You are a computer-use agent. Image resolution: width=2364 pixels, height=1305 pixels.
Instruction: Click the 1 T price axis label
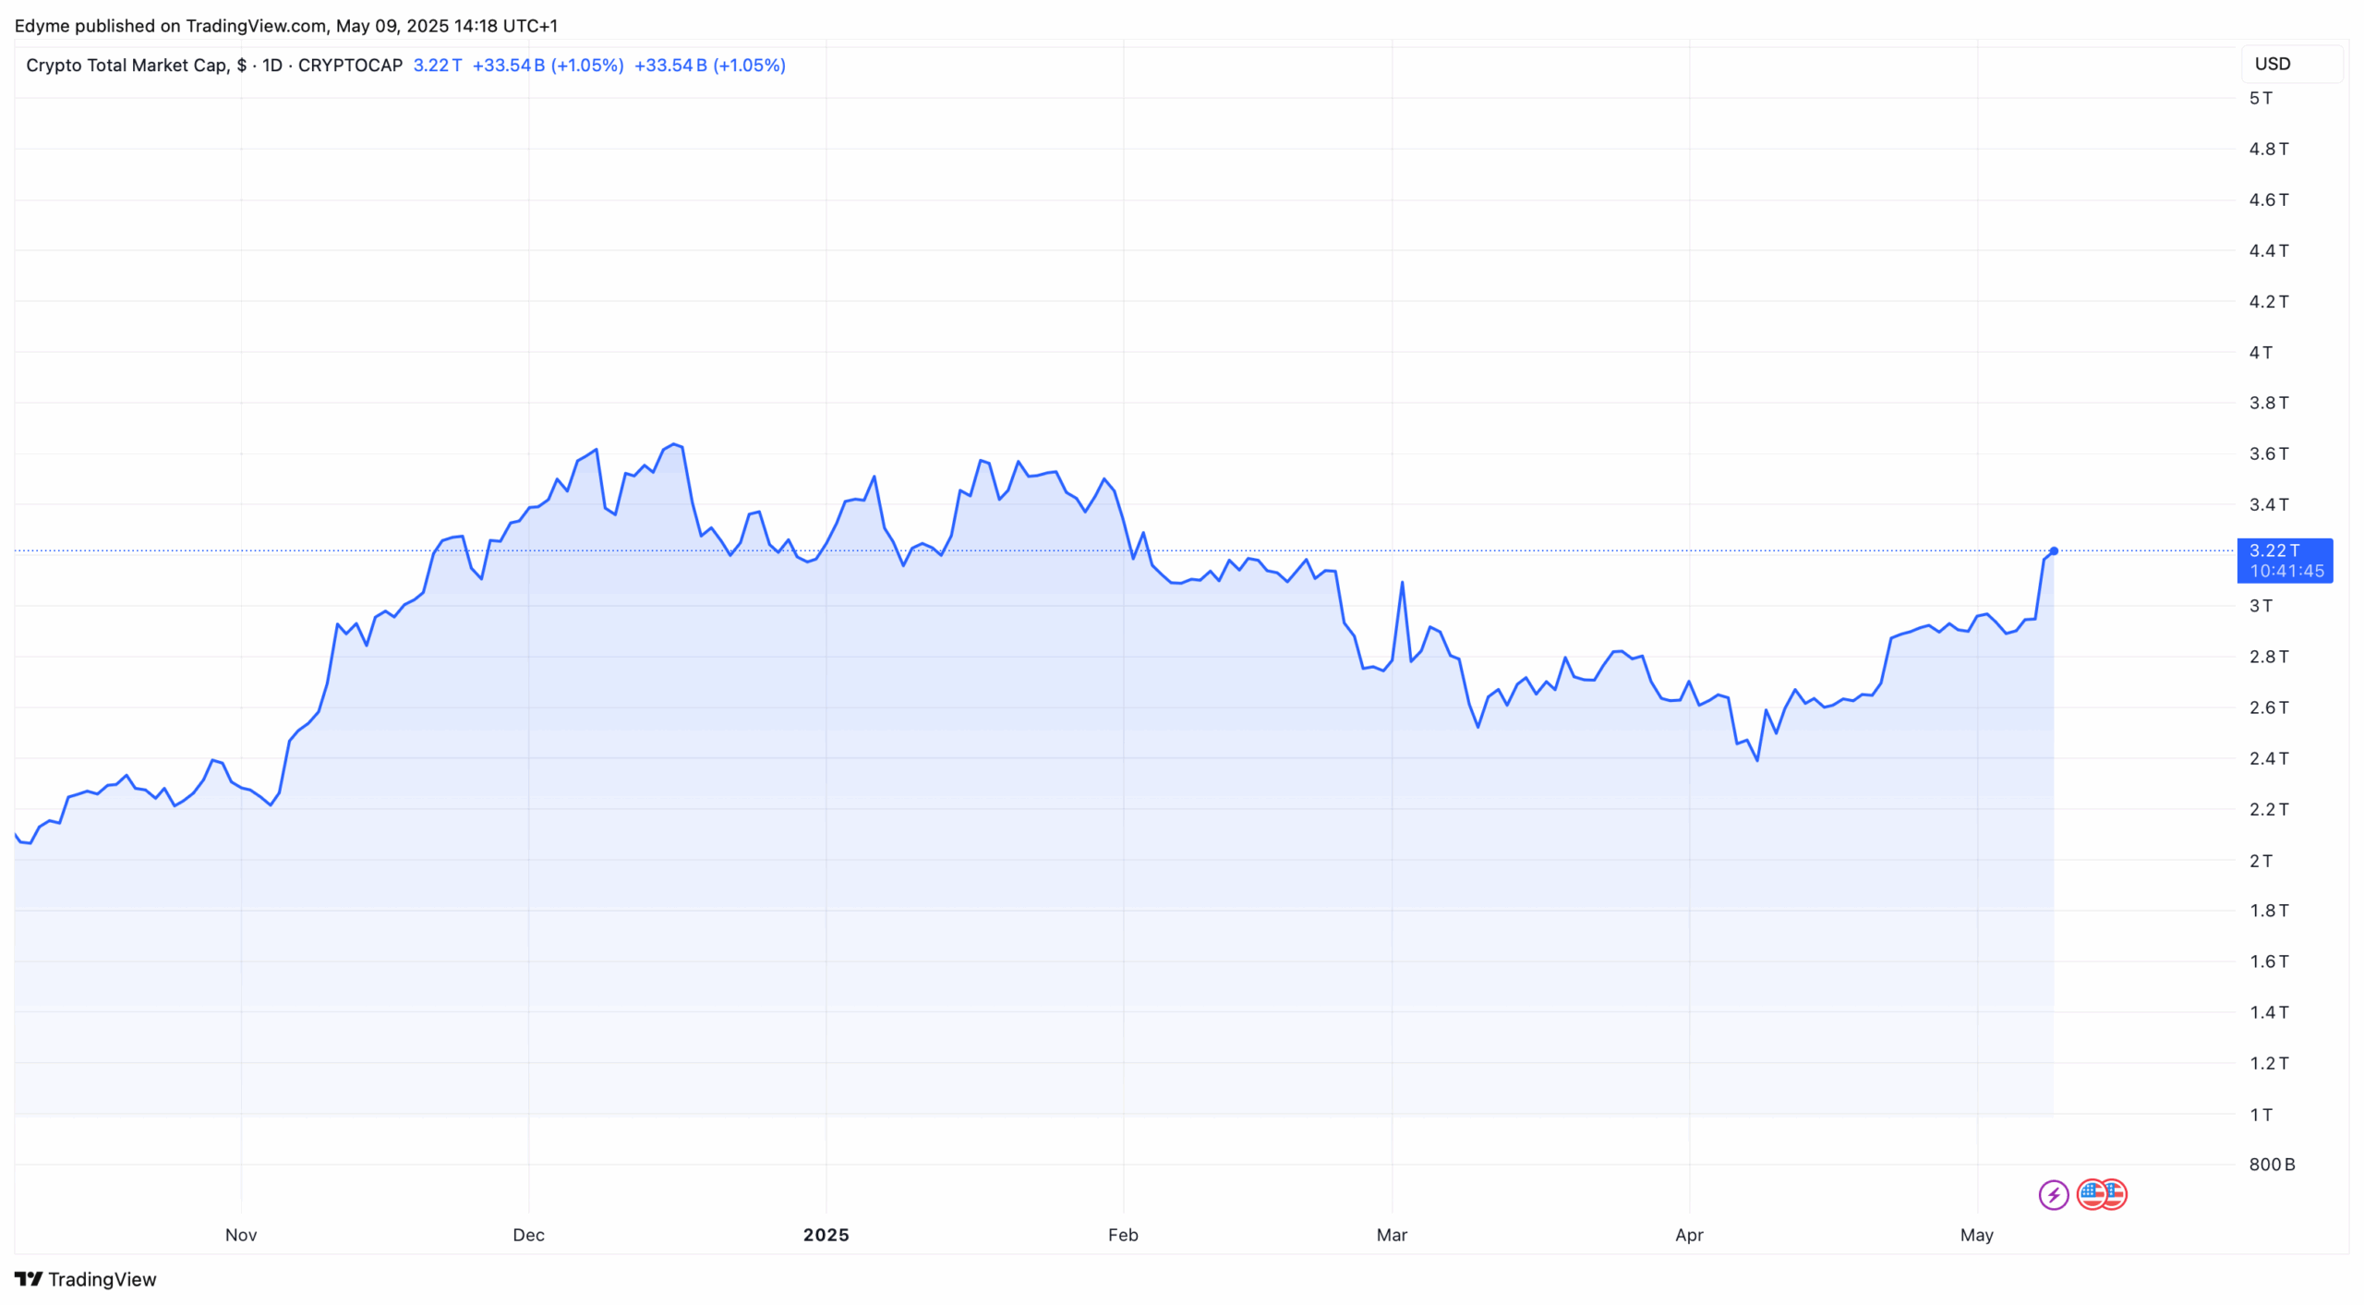tap(2260, 1115)
